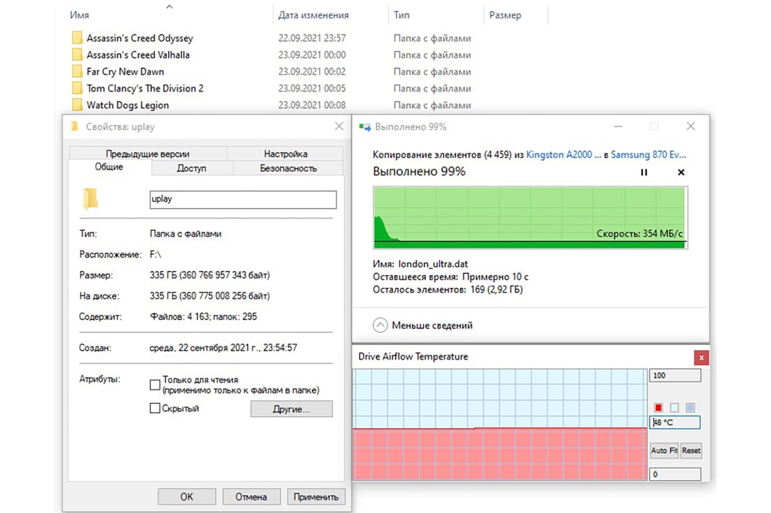Click the uplay folder icon in properties
Image resolution: width=771 pixels, height=513 pixels.
click(90, 199)
